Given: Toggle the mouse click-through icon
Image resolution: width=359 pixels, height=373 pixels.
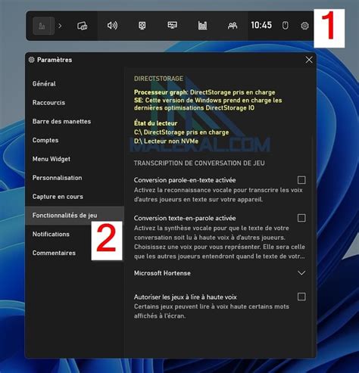Looking at the screenshot, I should [x=285, y=26].
